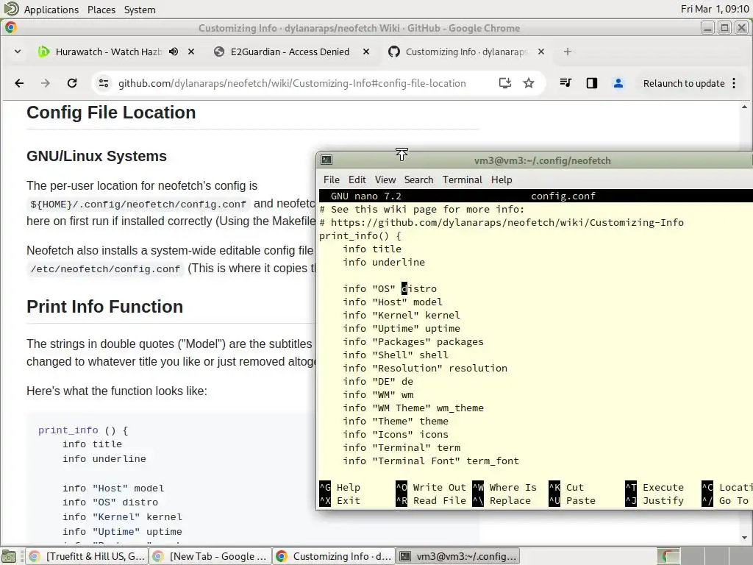Image resolution: width=753 pixels, height=565 pixels.
Task: Bookmark this page with the star icon
Action: 529,83
